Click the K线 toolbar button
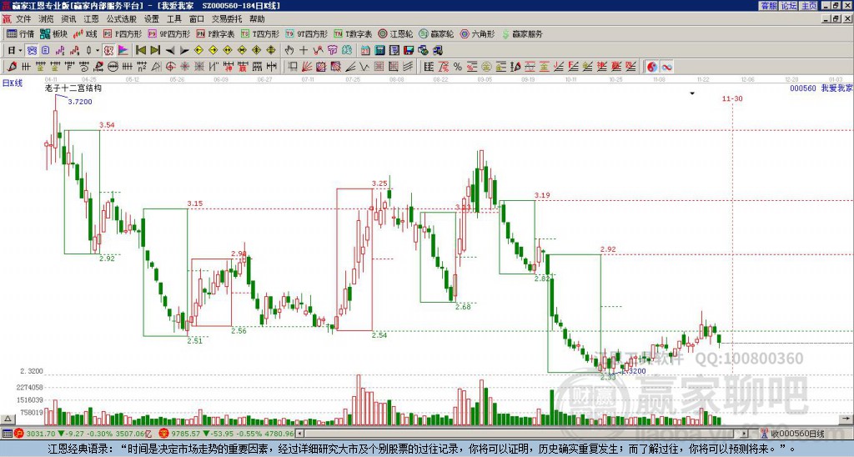This screenshot has height=457, width=854. pyautogui.click(x=85, y=33)
